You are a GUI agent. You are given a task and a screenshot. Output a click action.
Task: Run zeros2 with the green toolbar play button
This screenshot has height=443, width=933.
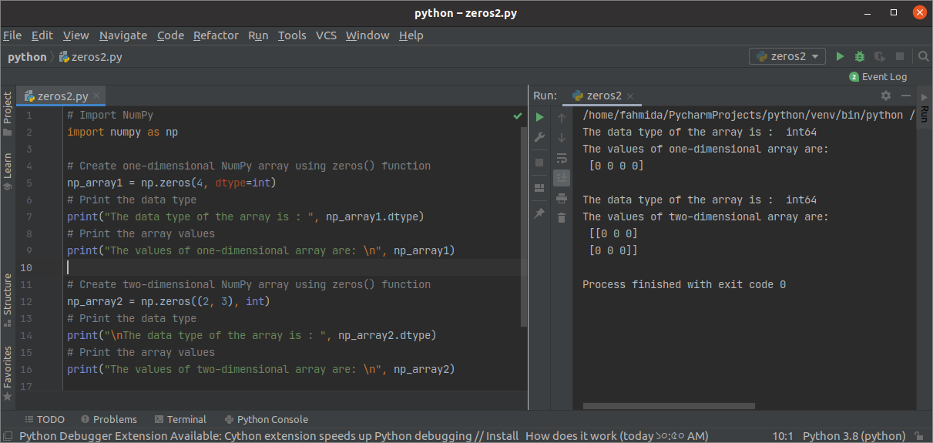pos(840,56)
